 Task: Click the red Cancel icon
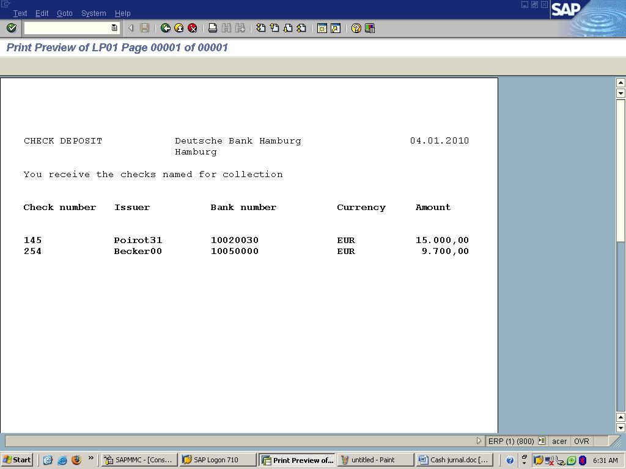pos(193,28)
